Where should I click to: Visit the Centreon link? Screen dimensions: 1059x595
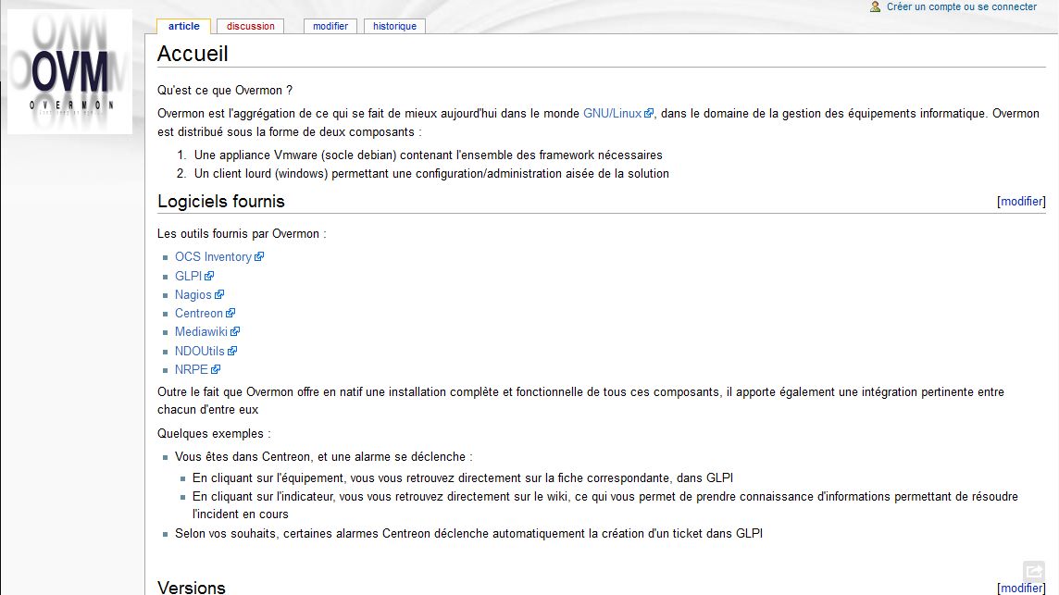(198, 314)
